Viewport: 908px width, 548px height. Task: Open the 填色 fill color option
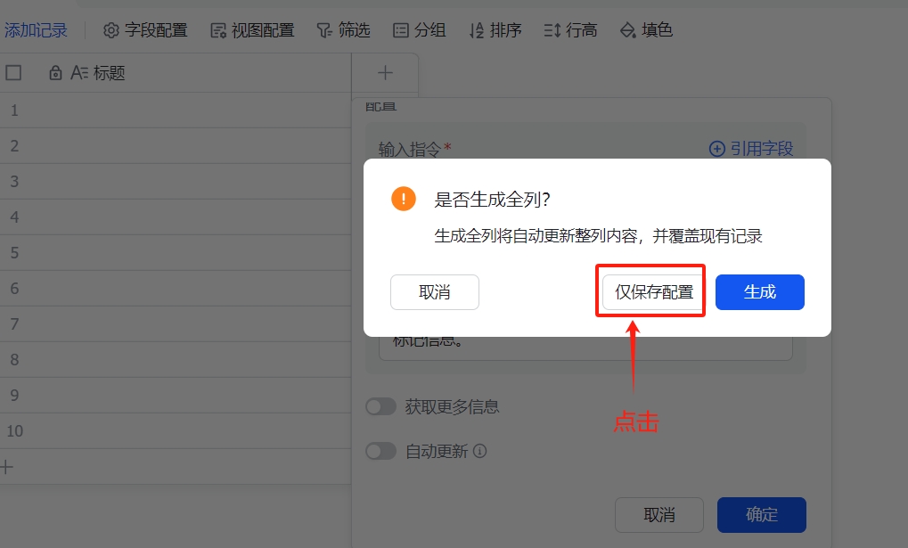tap(646, 30)
